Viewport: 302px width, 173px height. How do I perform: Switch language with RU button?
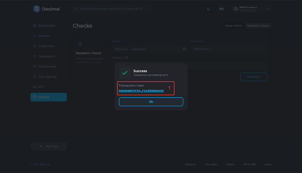pos(221,9)
